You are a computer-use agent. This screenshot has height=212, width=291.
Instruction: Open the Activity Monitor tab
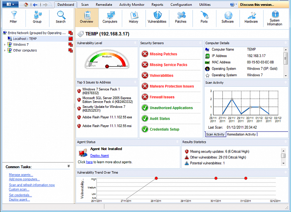[x=132, y=5]
